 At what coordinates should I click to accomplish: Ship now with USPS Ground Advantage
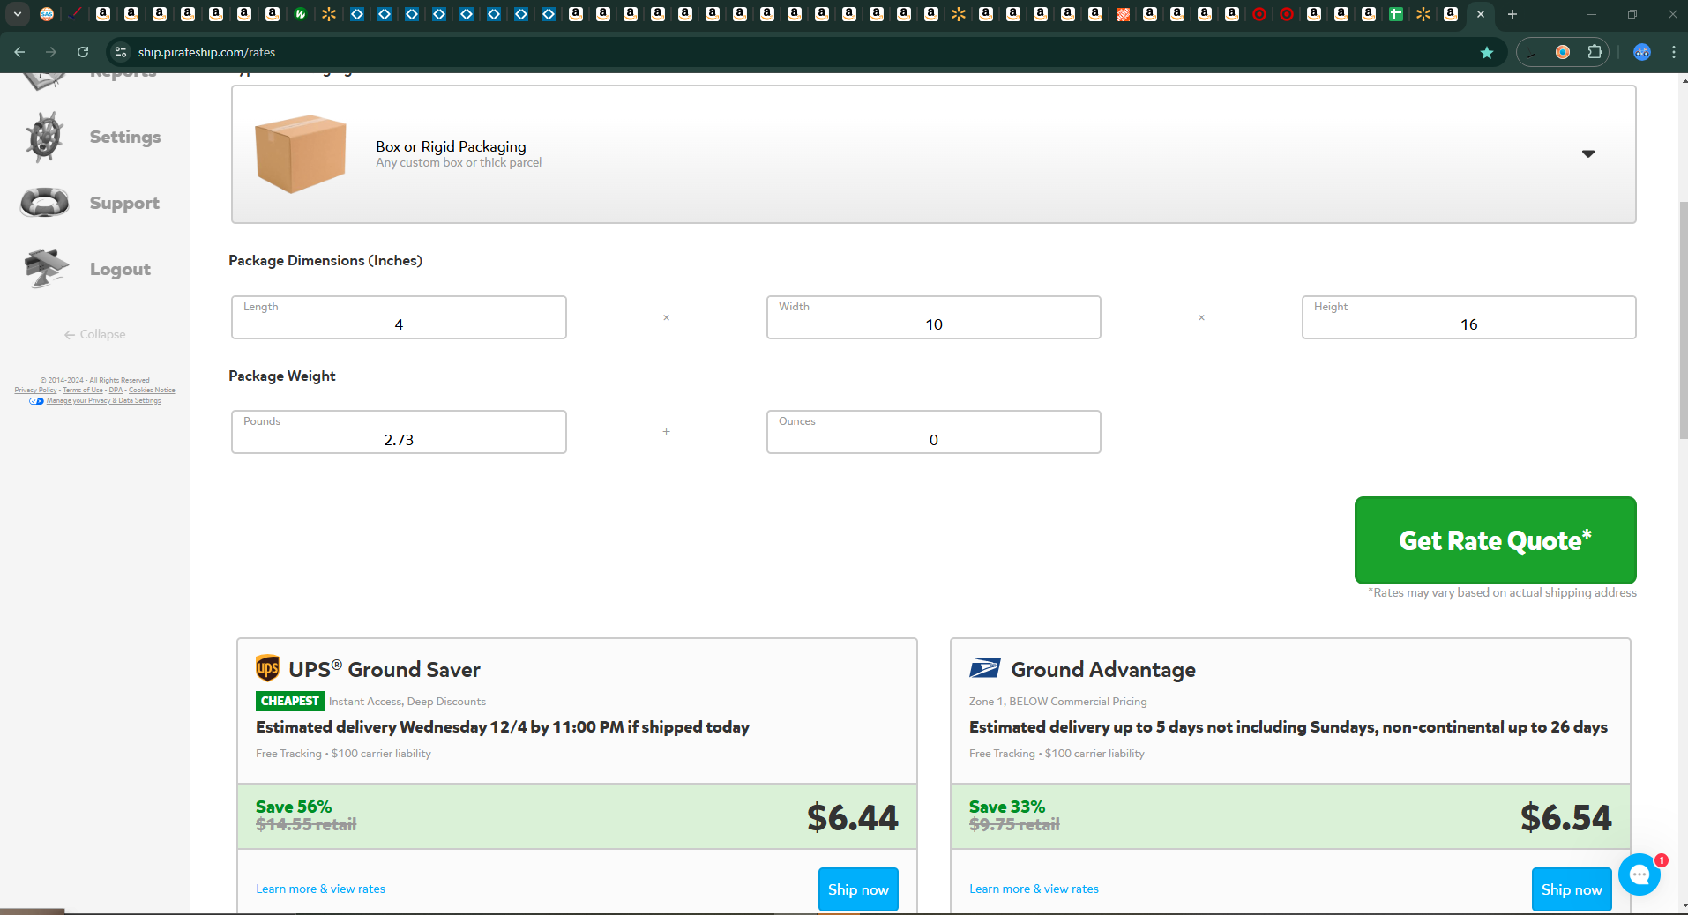(1572, 889)
